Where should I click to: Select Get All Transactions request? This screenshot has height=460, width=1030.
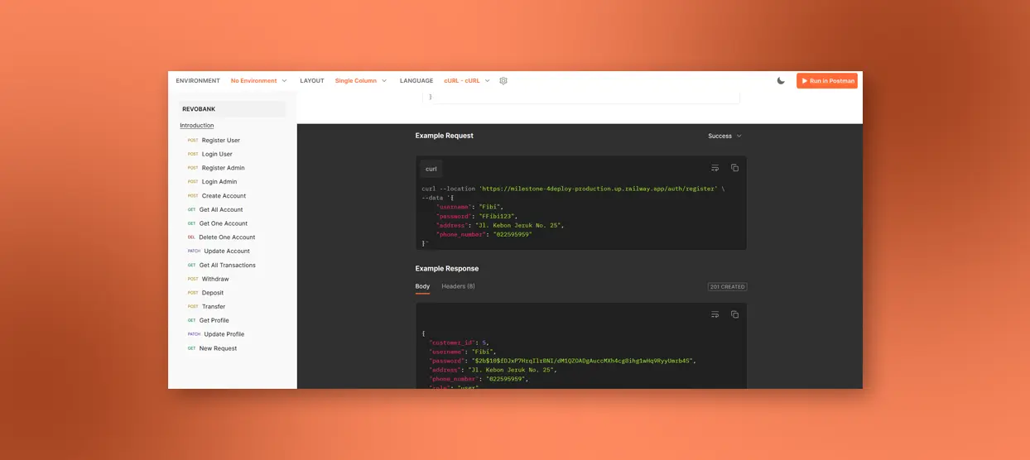click(x=227, y=266)
